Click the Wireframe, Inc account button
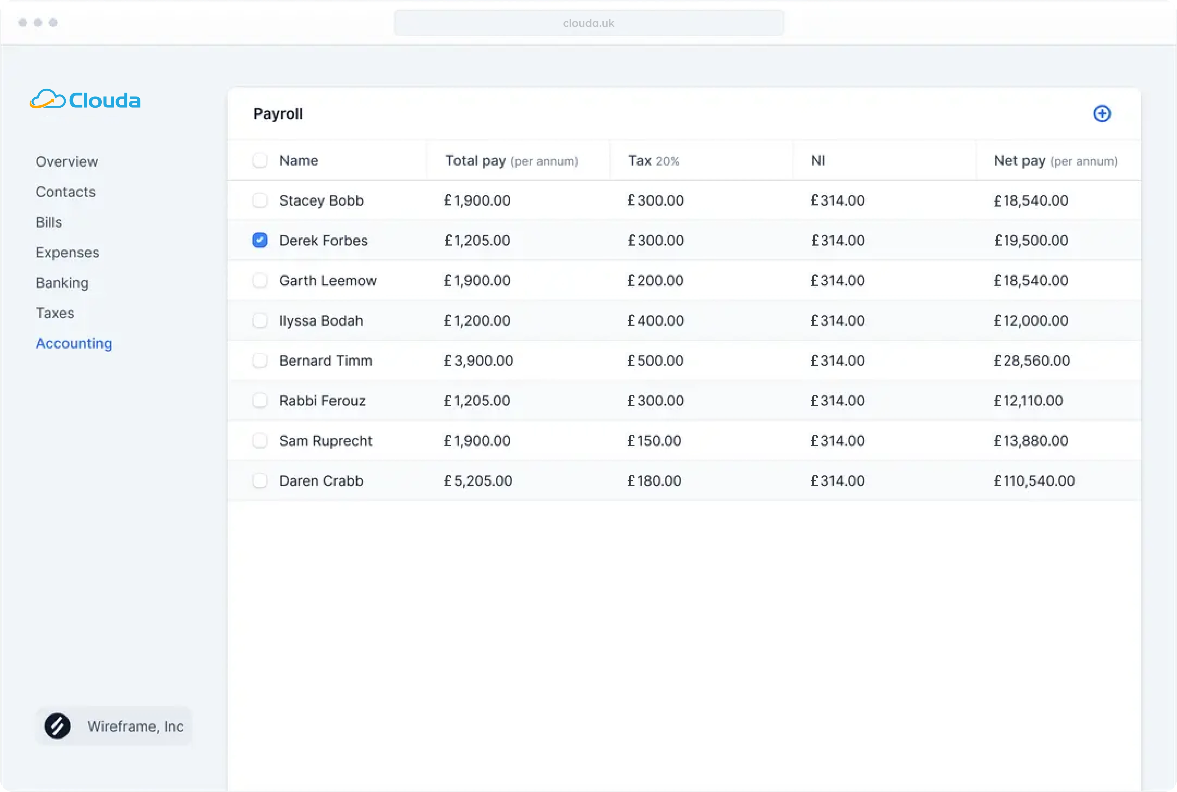1177x792 pixels. pos(114,726)
